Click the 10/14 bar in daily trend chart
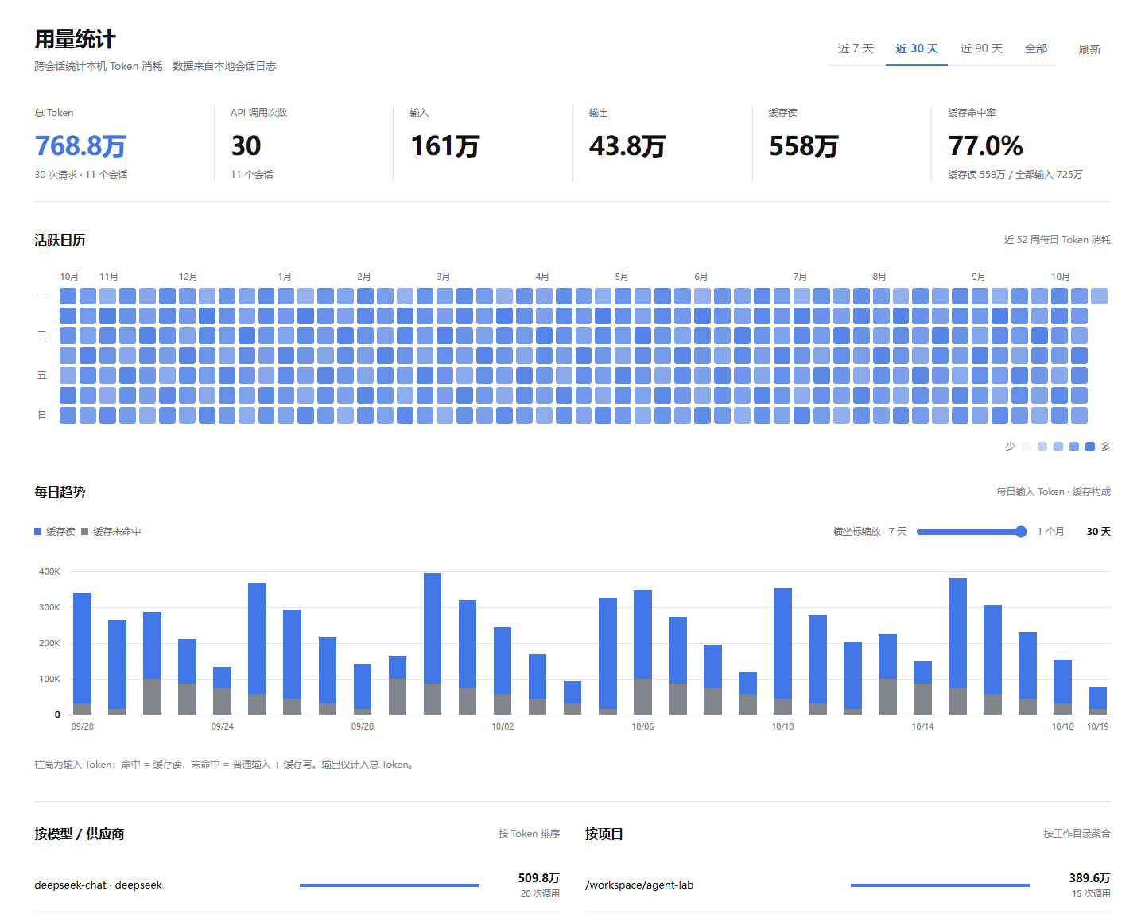1145x914 pixels. [x=922, y=687]
